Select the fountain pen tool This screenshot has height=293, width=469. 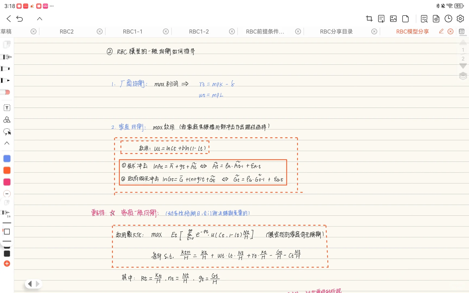click(x=7, y=57)
